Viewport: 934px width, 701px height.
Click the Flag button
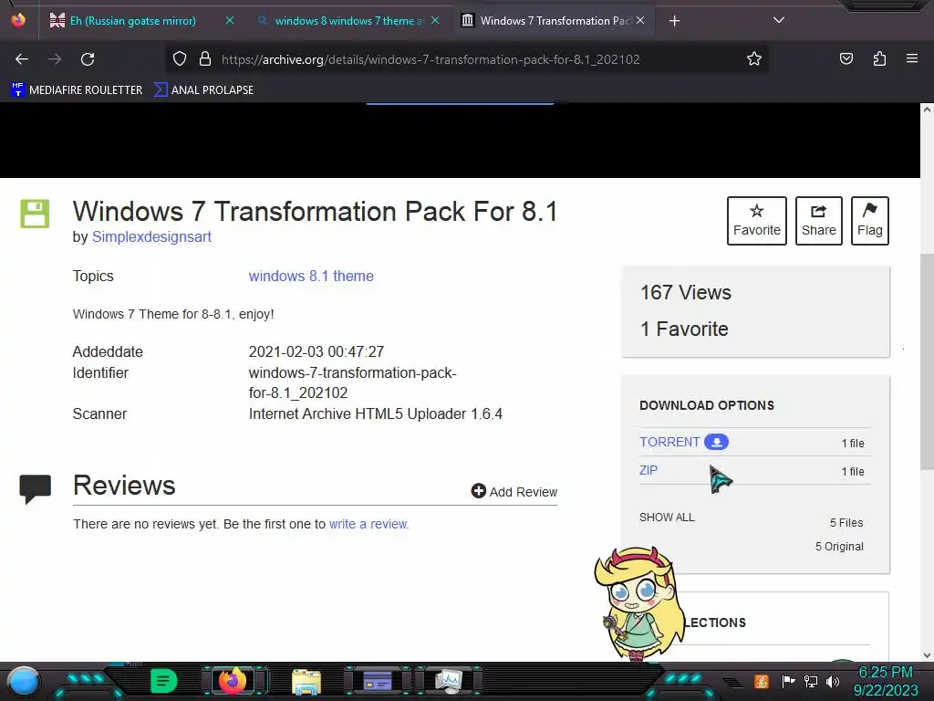[x=869, y=221]
